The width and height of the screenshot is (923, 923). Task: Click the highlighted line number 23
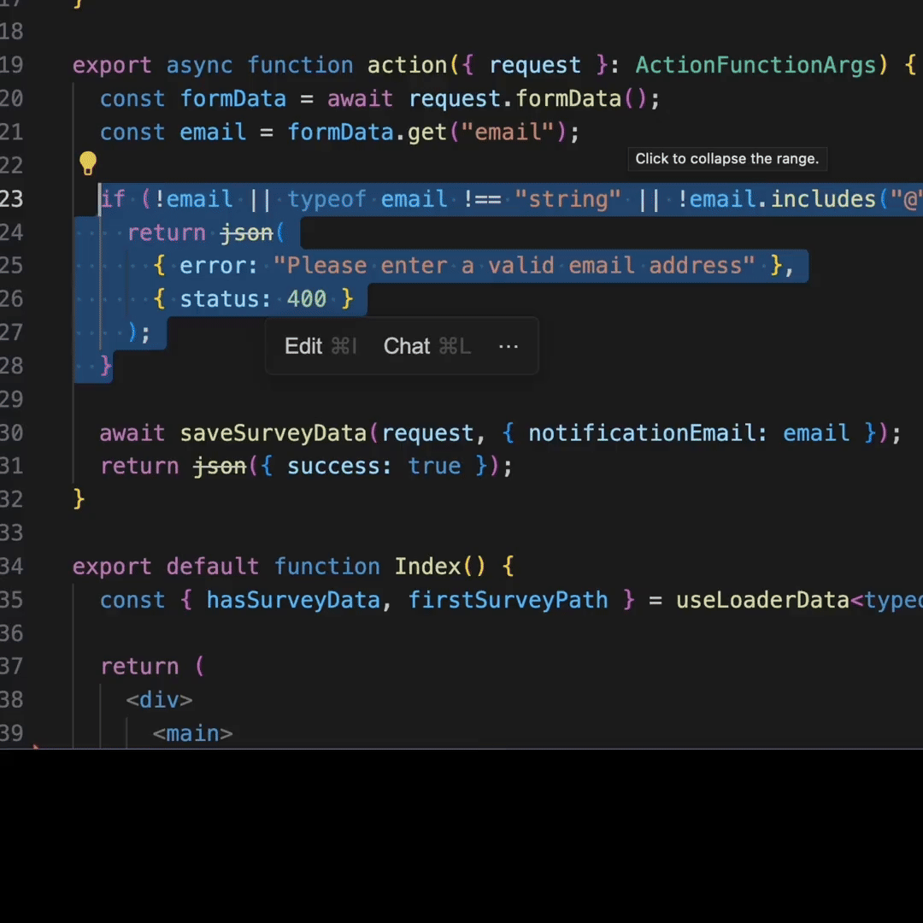click(x=12, y=199)
